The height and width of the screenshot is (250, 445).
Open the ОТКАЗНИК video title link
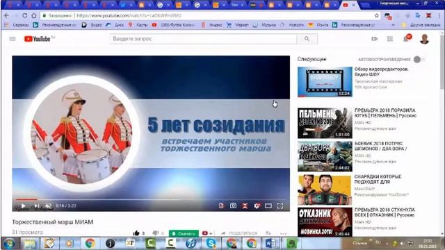click(385, 212)
